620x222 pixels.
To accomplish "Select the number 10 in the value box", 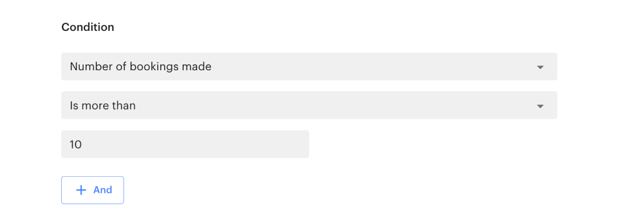I will coord(76,144).
